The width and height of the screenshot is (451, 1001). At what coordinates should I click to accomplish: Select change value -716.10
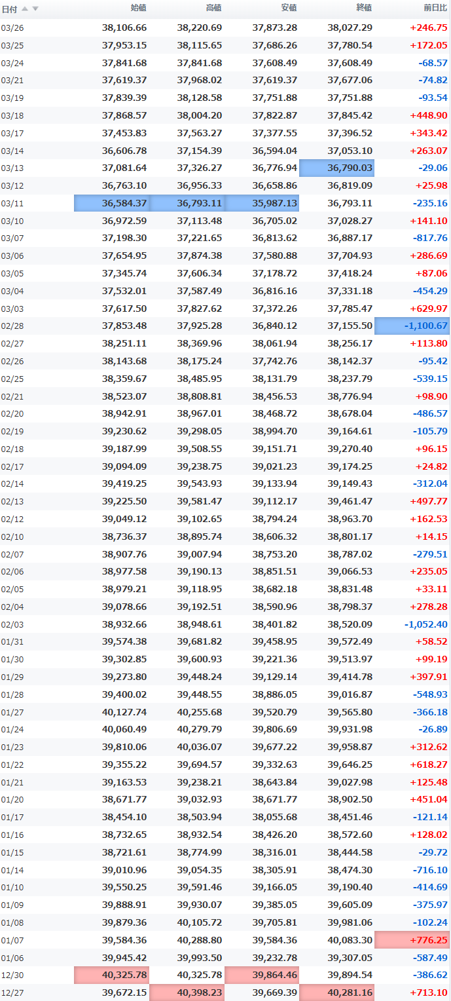pos(431,870)
